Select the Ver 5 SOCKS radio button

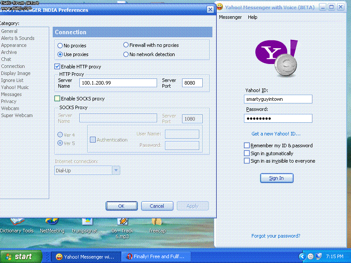[x=60, y=143]
